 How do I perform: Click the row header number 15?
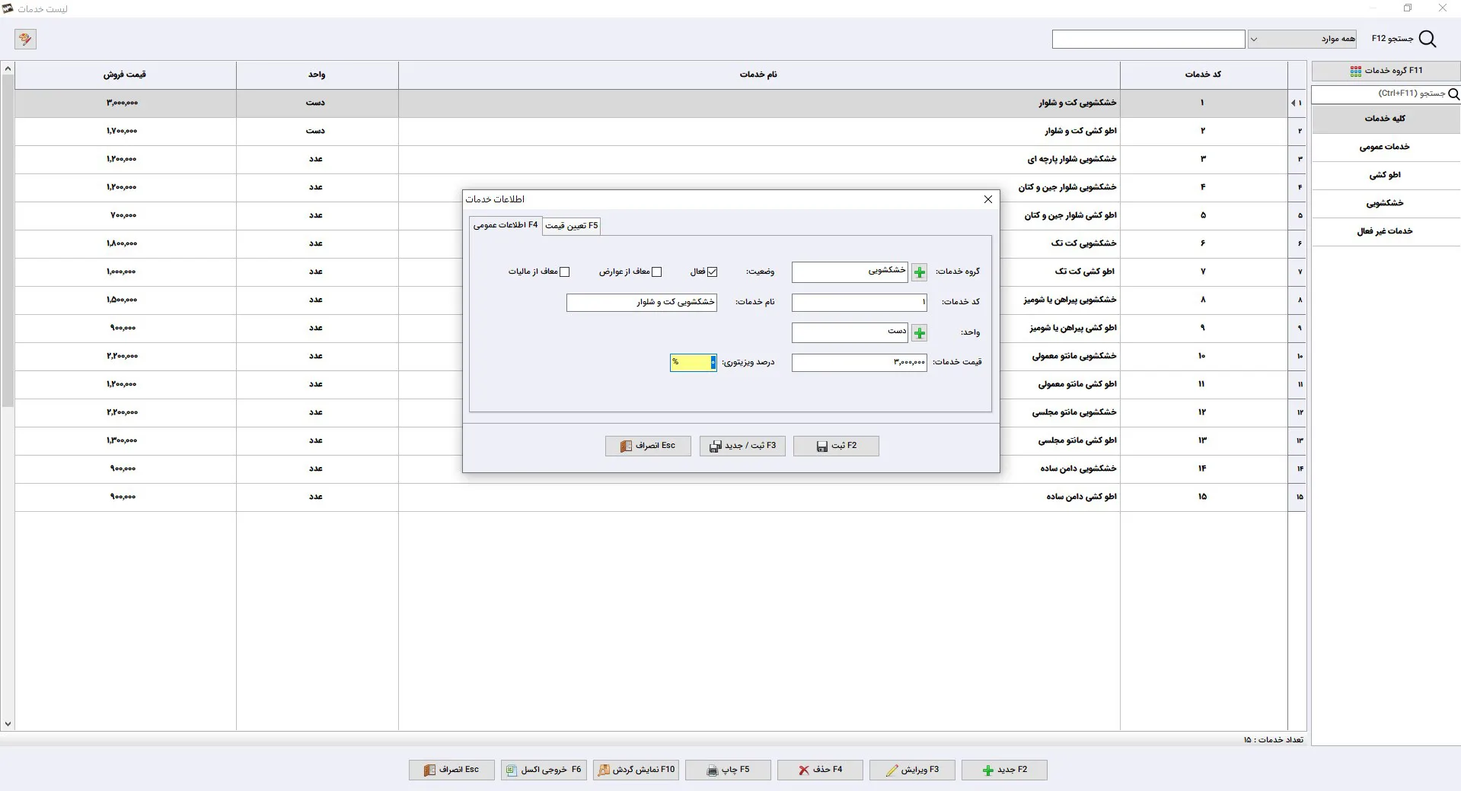point(1297,497)
